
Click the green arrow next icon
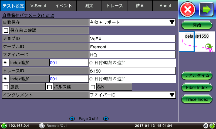click(x=207, y=10)
